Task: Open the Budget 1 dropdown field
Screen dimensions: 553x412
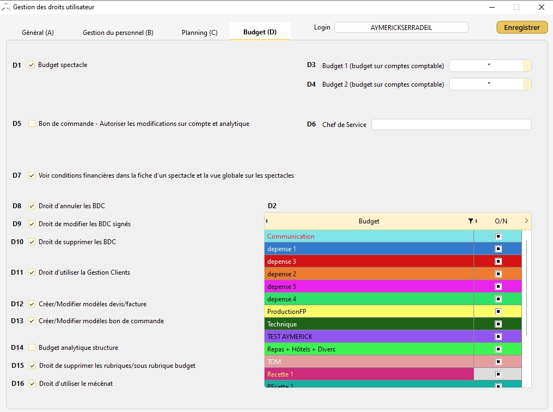Action: tap(489, 66)
